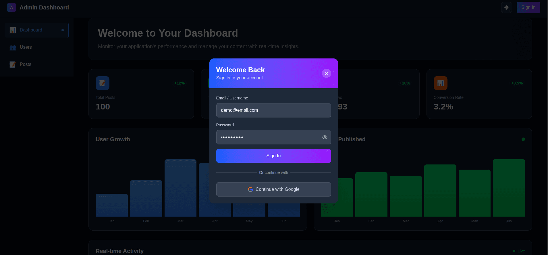Close the Welcome Back sign-in modal
The image size is (548, 255).
click(326, 73)
